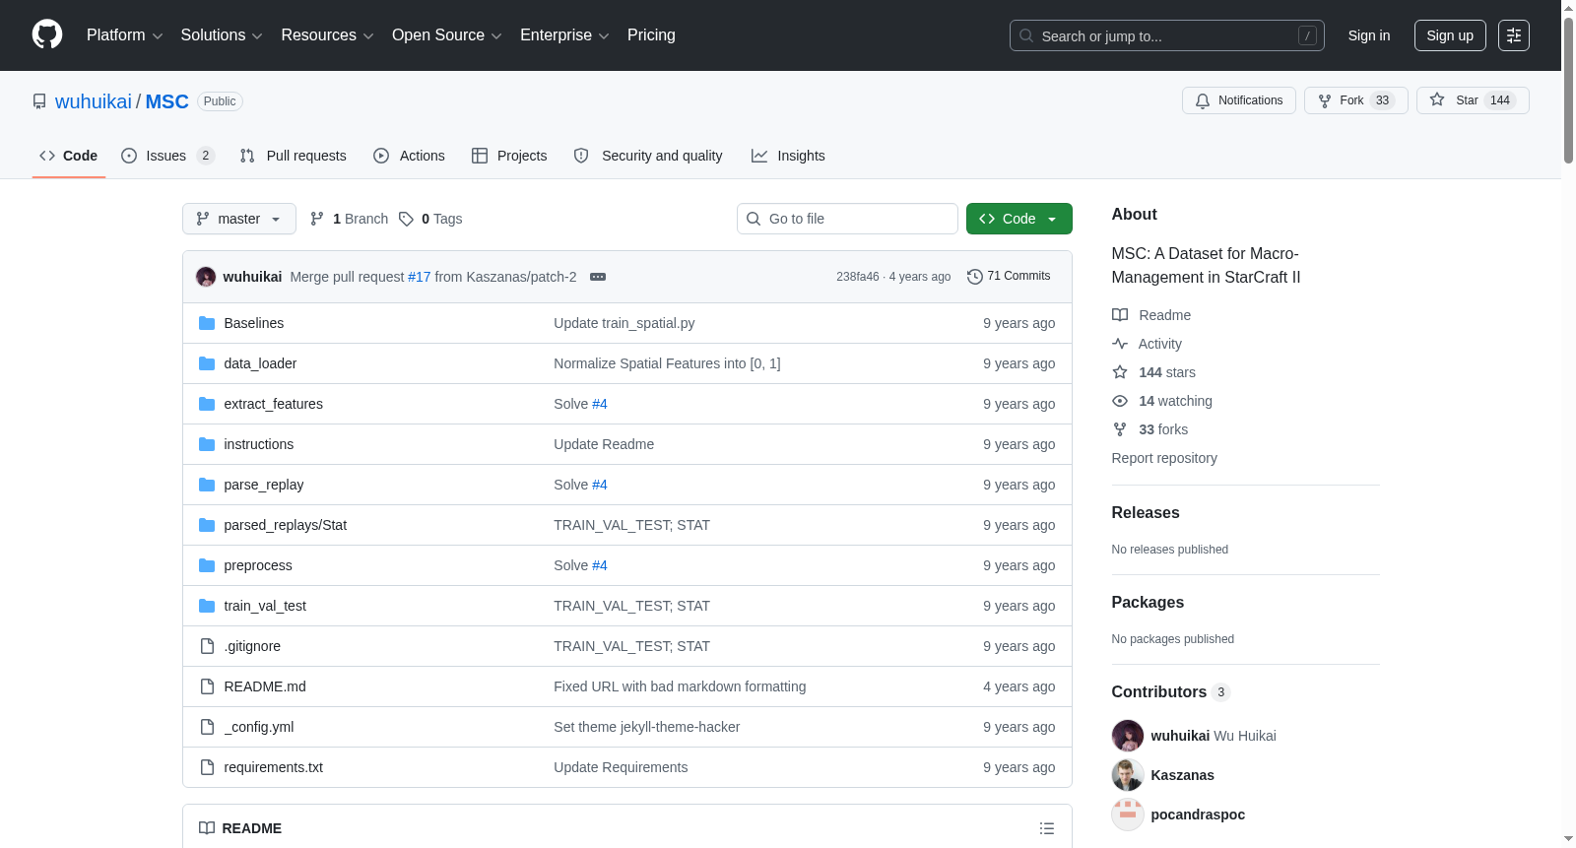1576x848 pixels.
Task: Open the Enterprise dropdown menu
Action: (564, 35)
